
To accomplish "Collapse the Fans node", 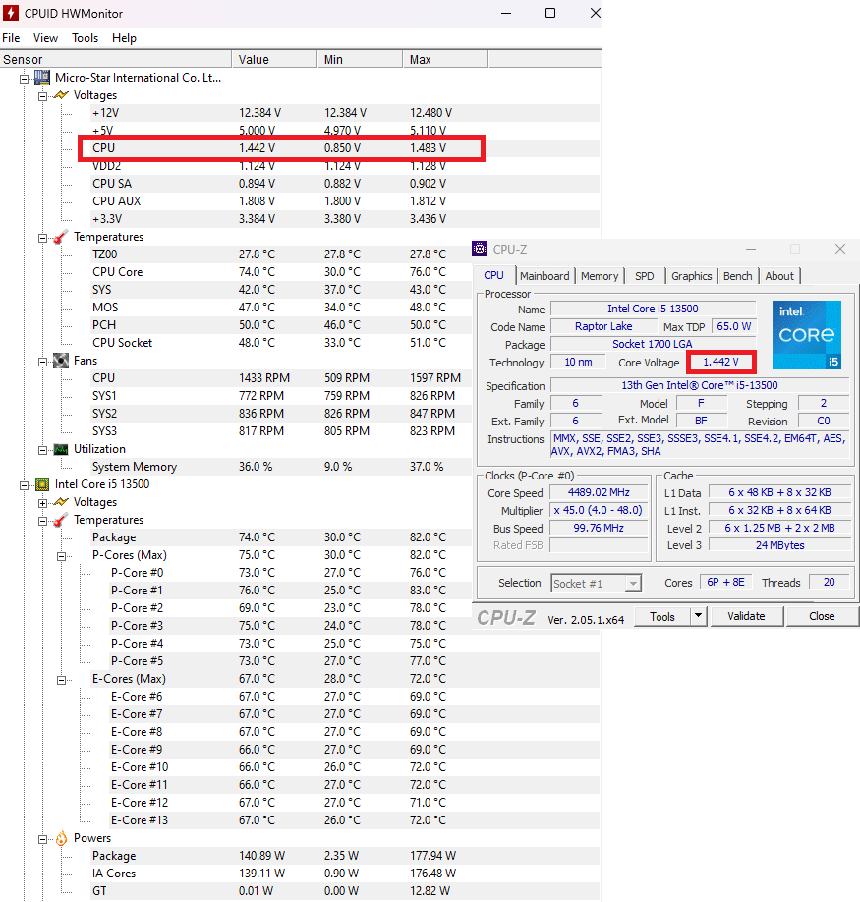I will (42, 362).
